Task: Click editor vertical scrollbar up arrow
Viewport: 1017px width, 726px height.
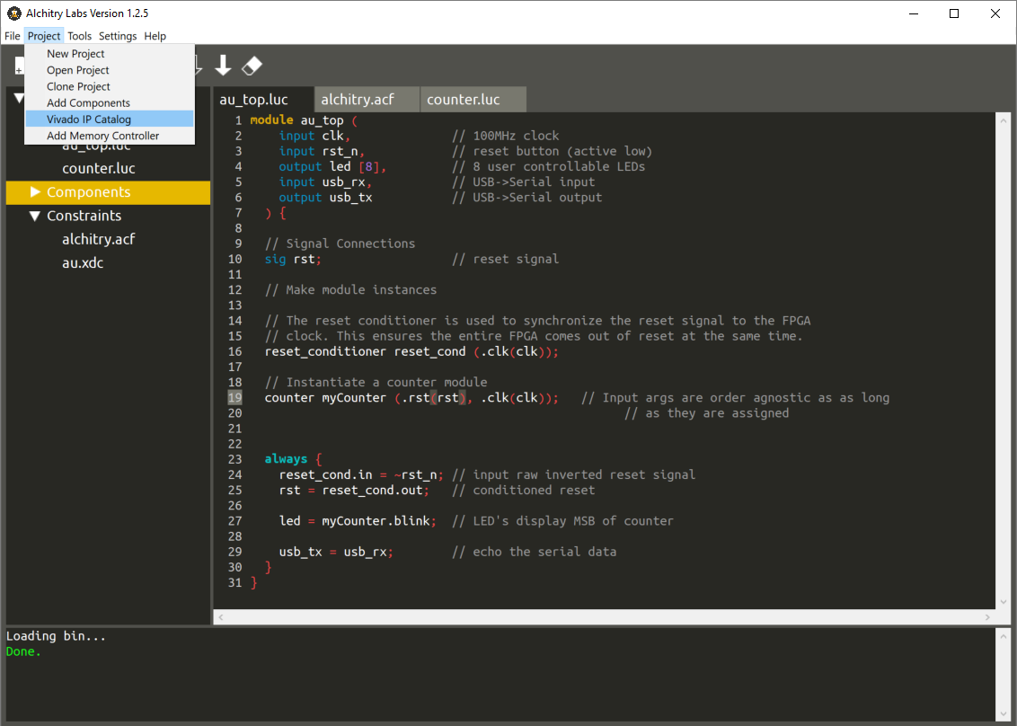Action: pyautogui.click(x=1004, y=120)
